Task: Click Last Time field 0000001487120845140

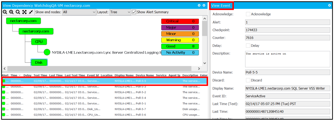Action: tap(287, 112)
